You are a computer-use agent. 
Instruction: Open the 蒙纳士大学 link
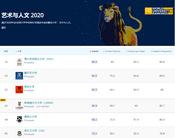click(x=31, y=117)
